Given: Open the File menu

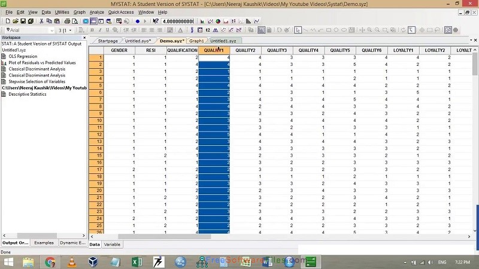Looking at the screenshot, I should pos(9,12).
